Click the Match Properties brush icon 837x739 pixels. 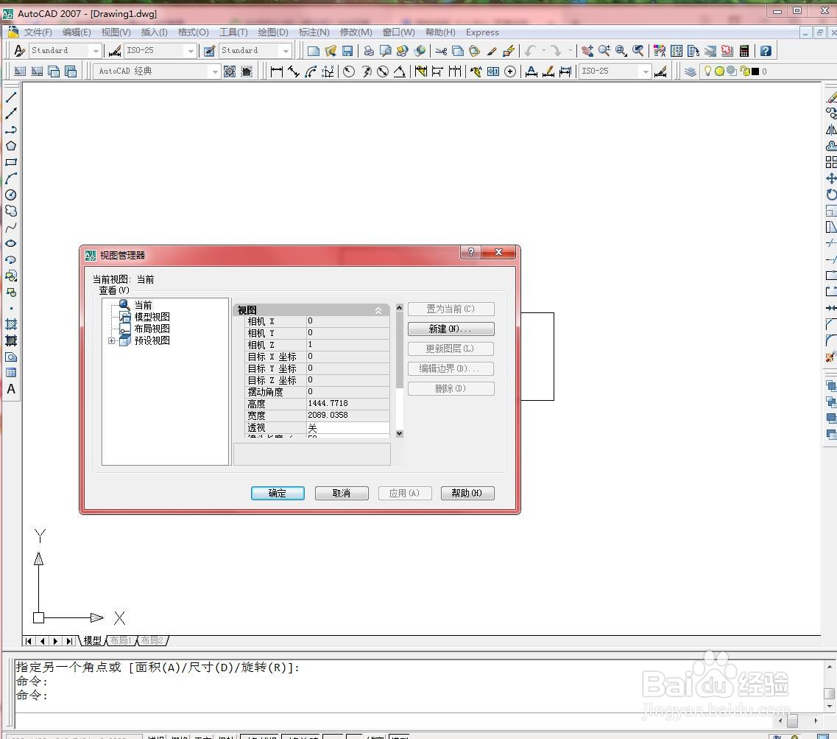492,51
